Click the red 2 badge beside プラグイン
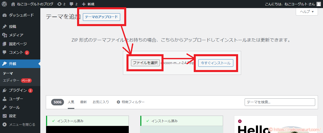The width and height of the screenshot is (323, 133). [x=30, y=91]
